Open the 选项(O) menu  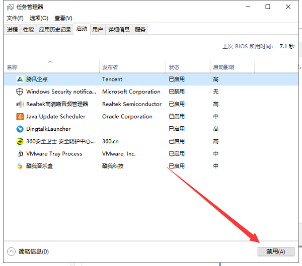(39, 18)
